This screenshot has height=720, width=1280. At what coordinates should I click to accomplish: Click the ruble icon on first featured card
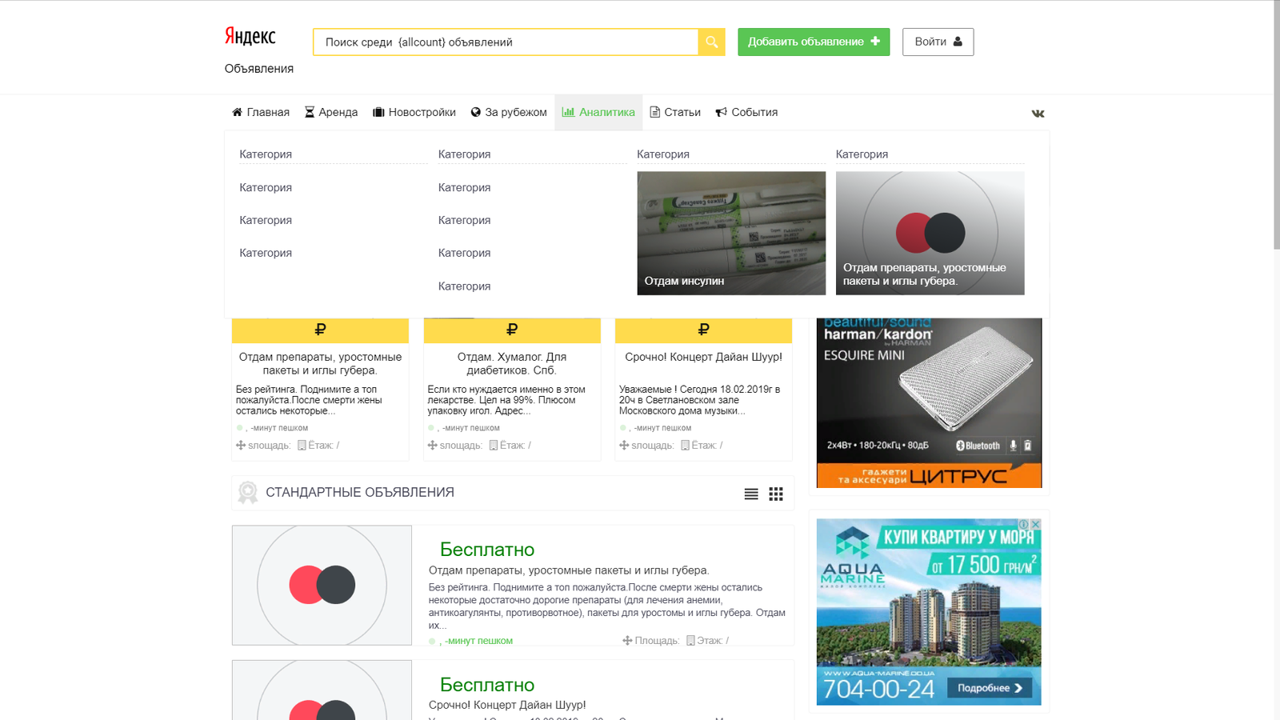(x=320, y=330)
